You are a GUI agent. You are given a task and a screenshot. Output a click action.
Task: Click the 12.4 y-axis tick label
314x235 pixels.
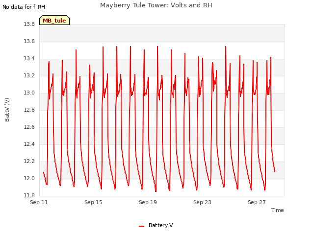(x=29, y=144)
